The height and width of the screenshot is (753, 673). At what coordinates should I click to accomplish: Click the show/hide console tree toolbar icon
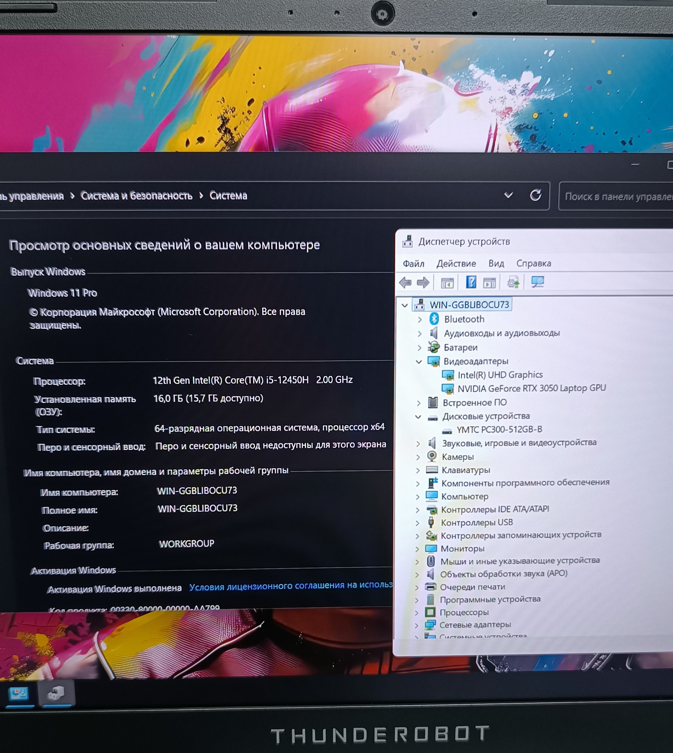447,283
